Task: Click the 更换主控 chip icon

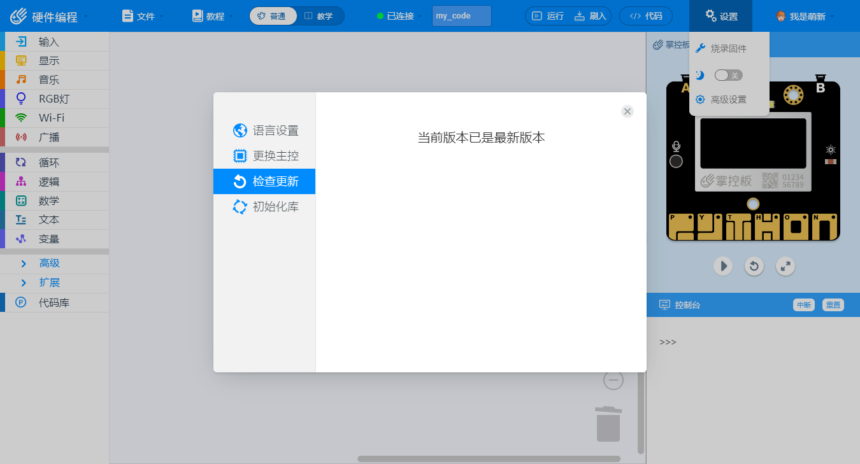Action: (x=240, y=156)
